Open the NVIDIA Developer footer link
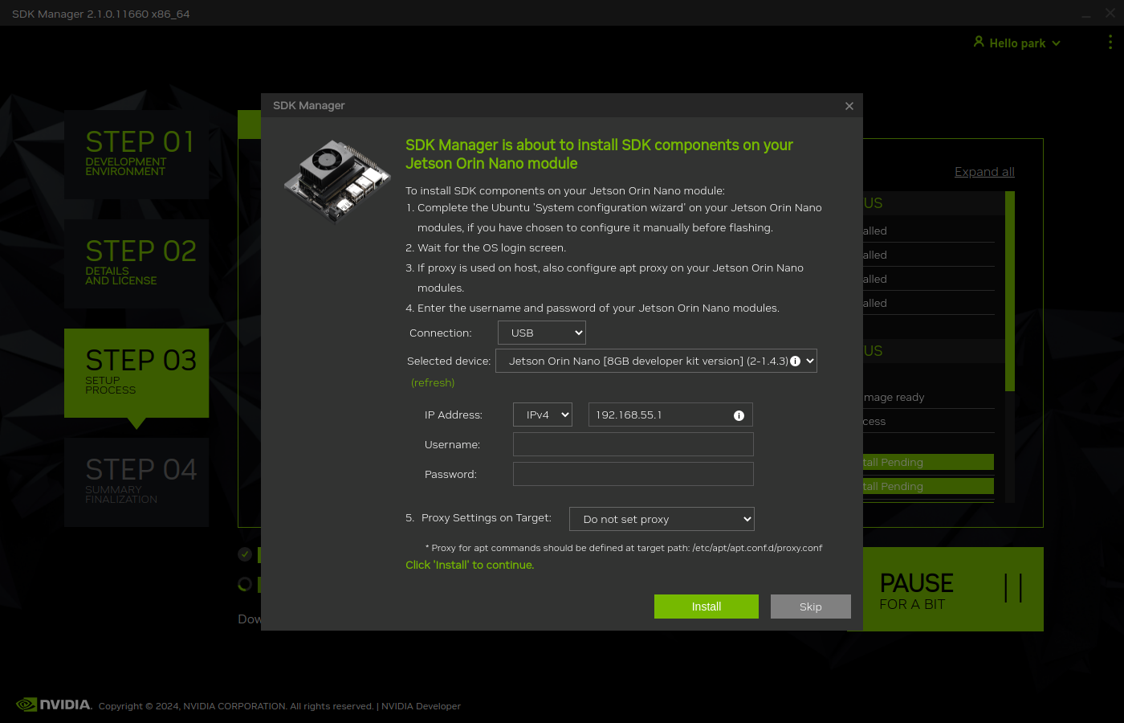 coord(421,706)
